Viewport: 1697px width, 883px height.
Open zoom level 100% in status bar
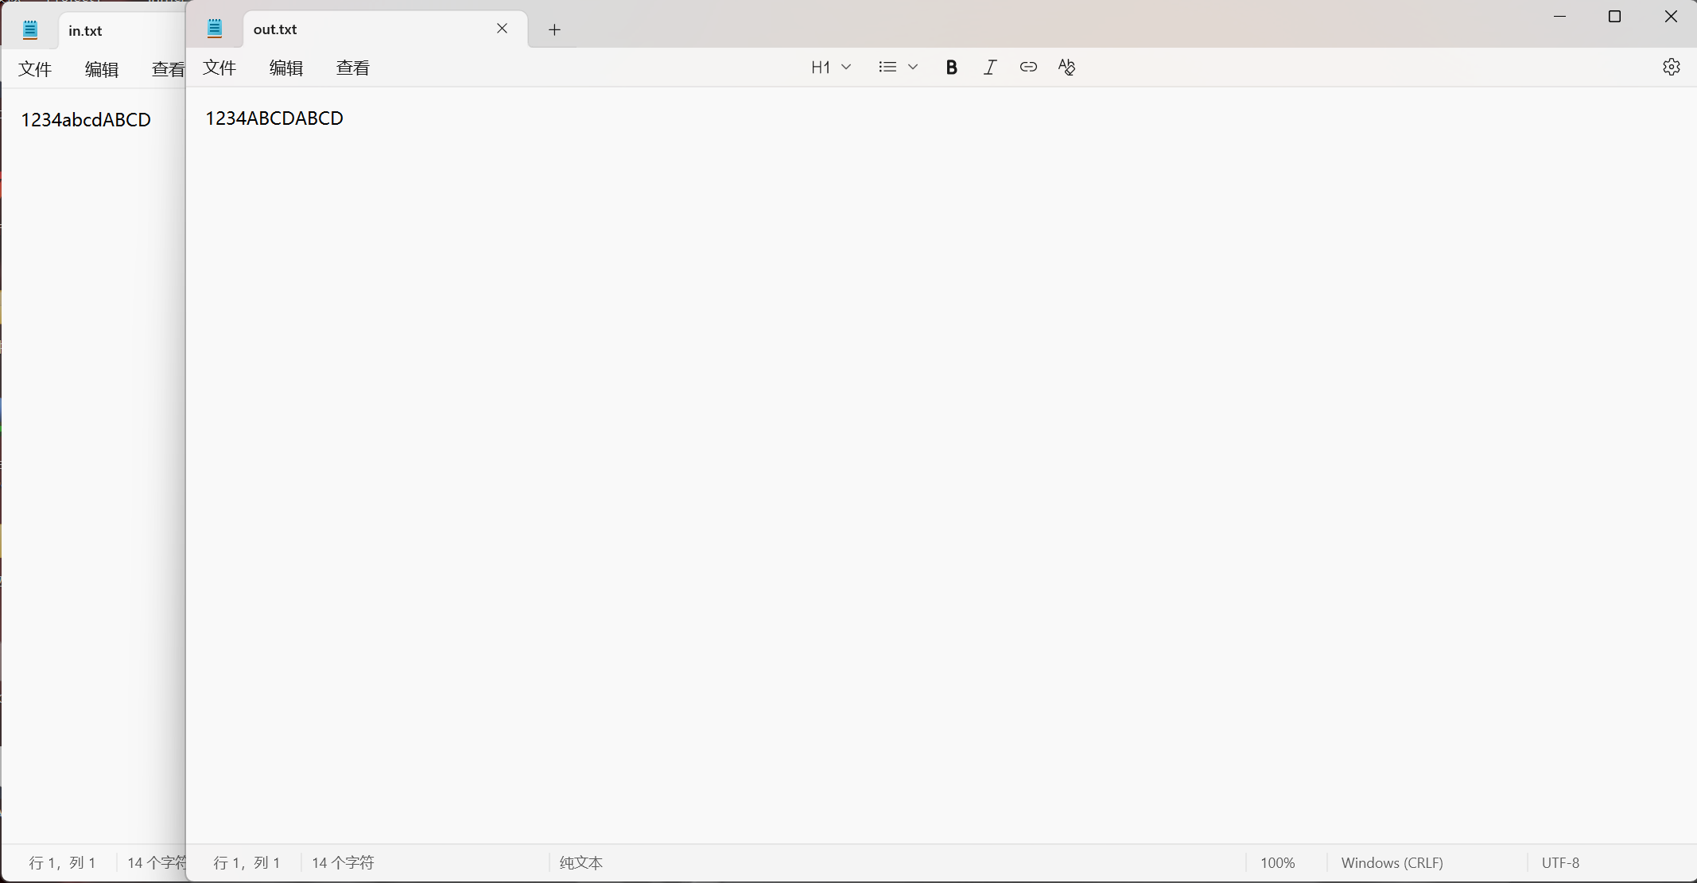click(1277, 862)
